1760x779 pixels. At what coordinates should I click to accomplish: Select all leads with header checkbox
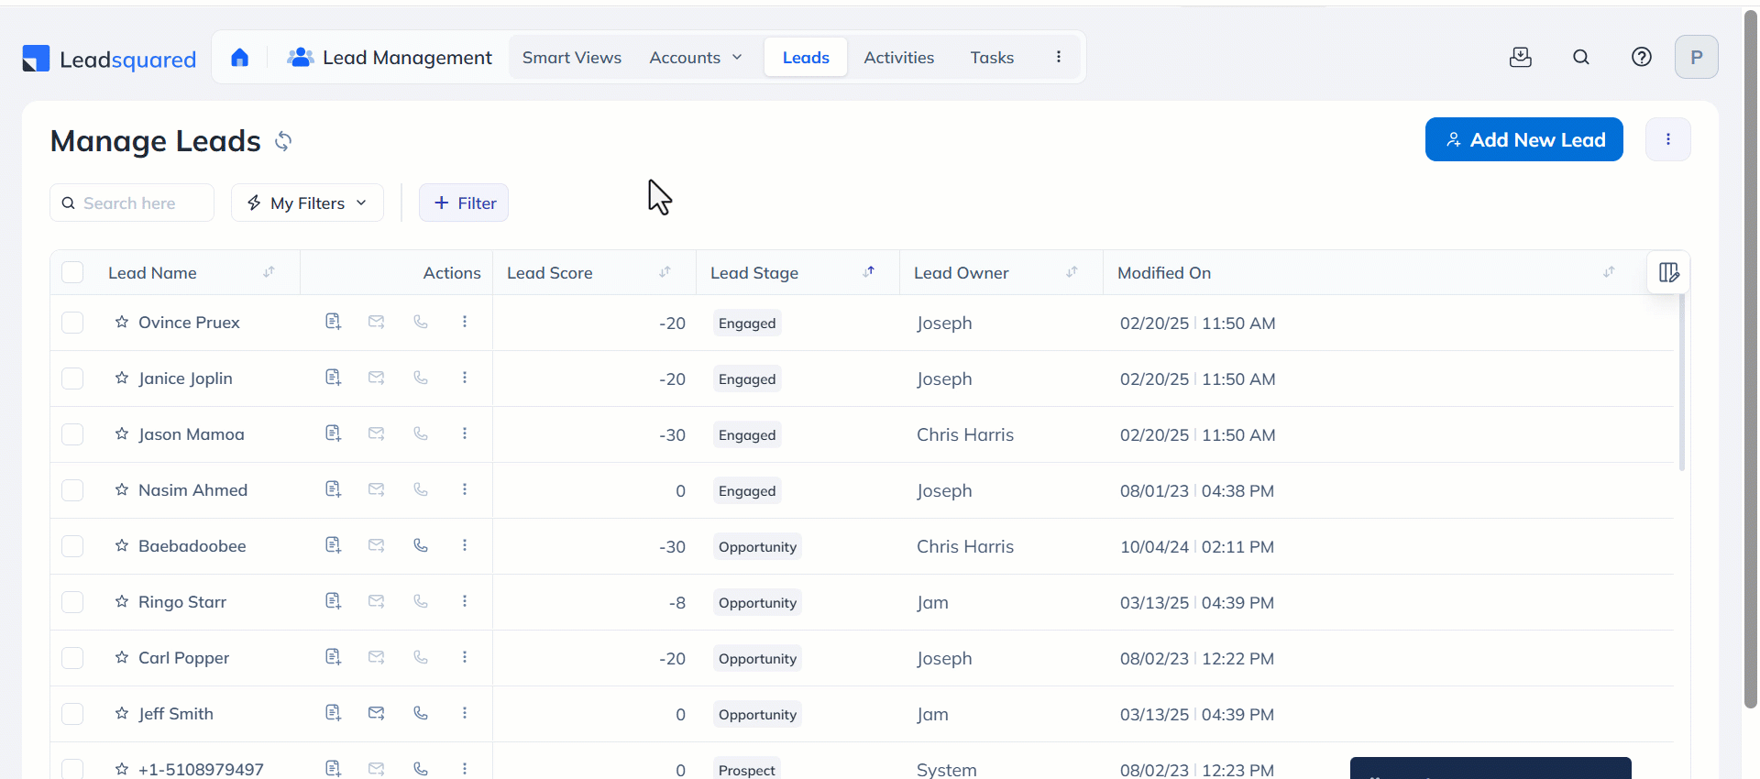[x=72, y=272]
